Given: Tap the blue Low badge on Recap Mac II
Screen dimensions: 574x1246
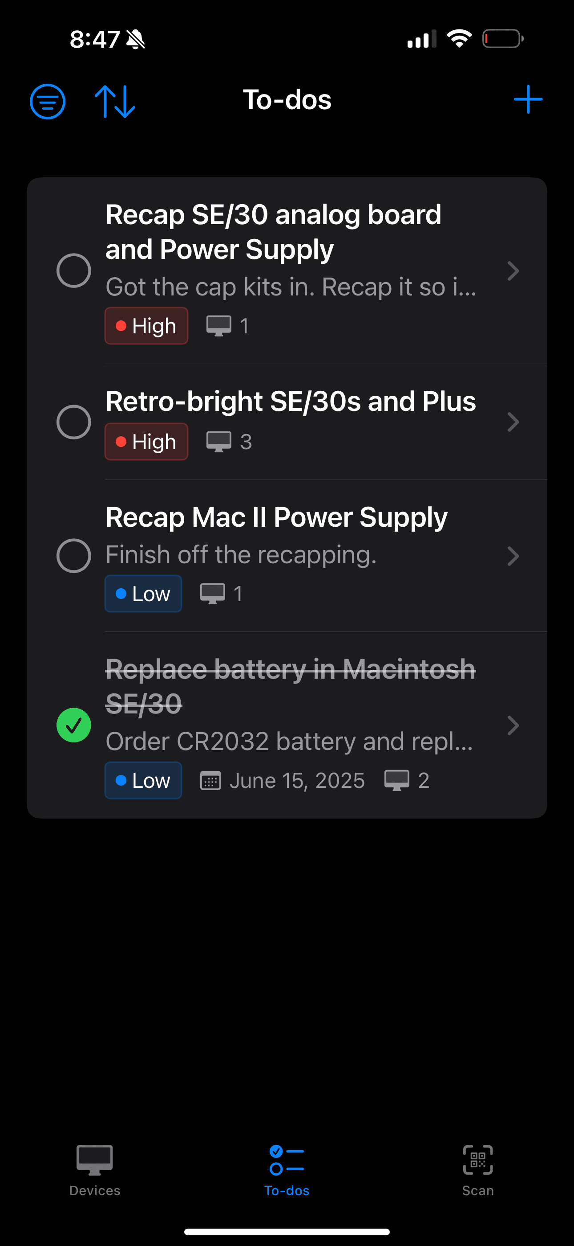Looking at the screenshot, I should pyautogui.click(x=143, y=594).
